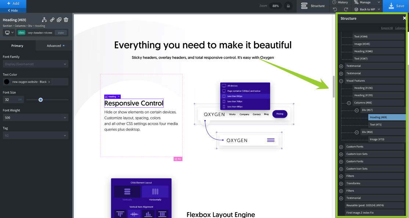Click the Child Element Layout purple image
Viewport: 409px width, 218px height.
coord(141,198)
